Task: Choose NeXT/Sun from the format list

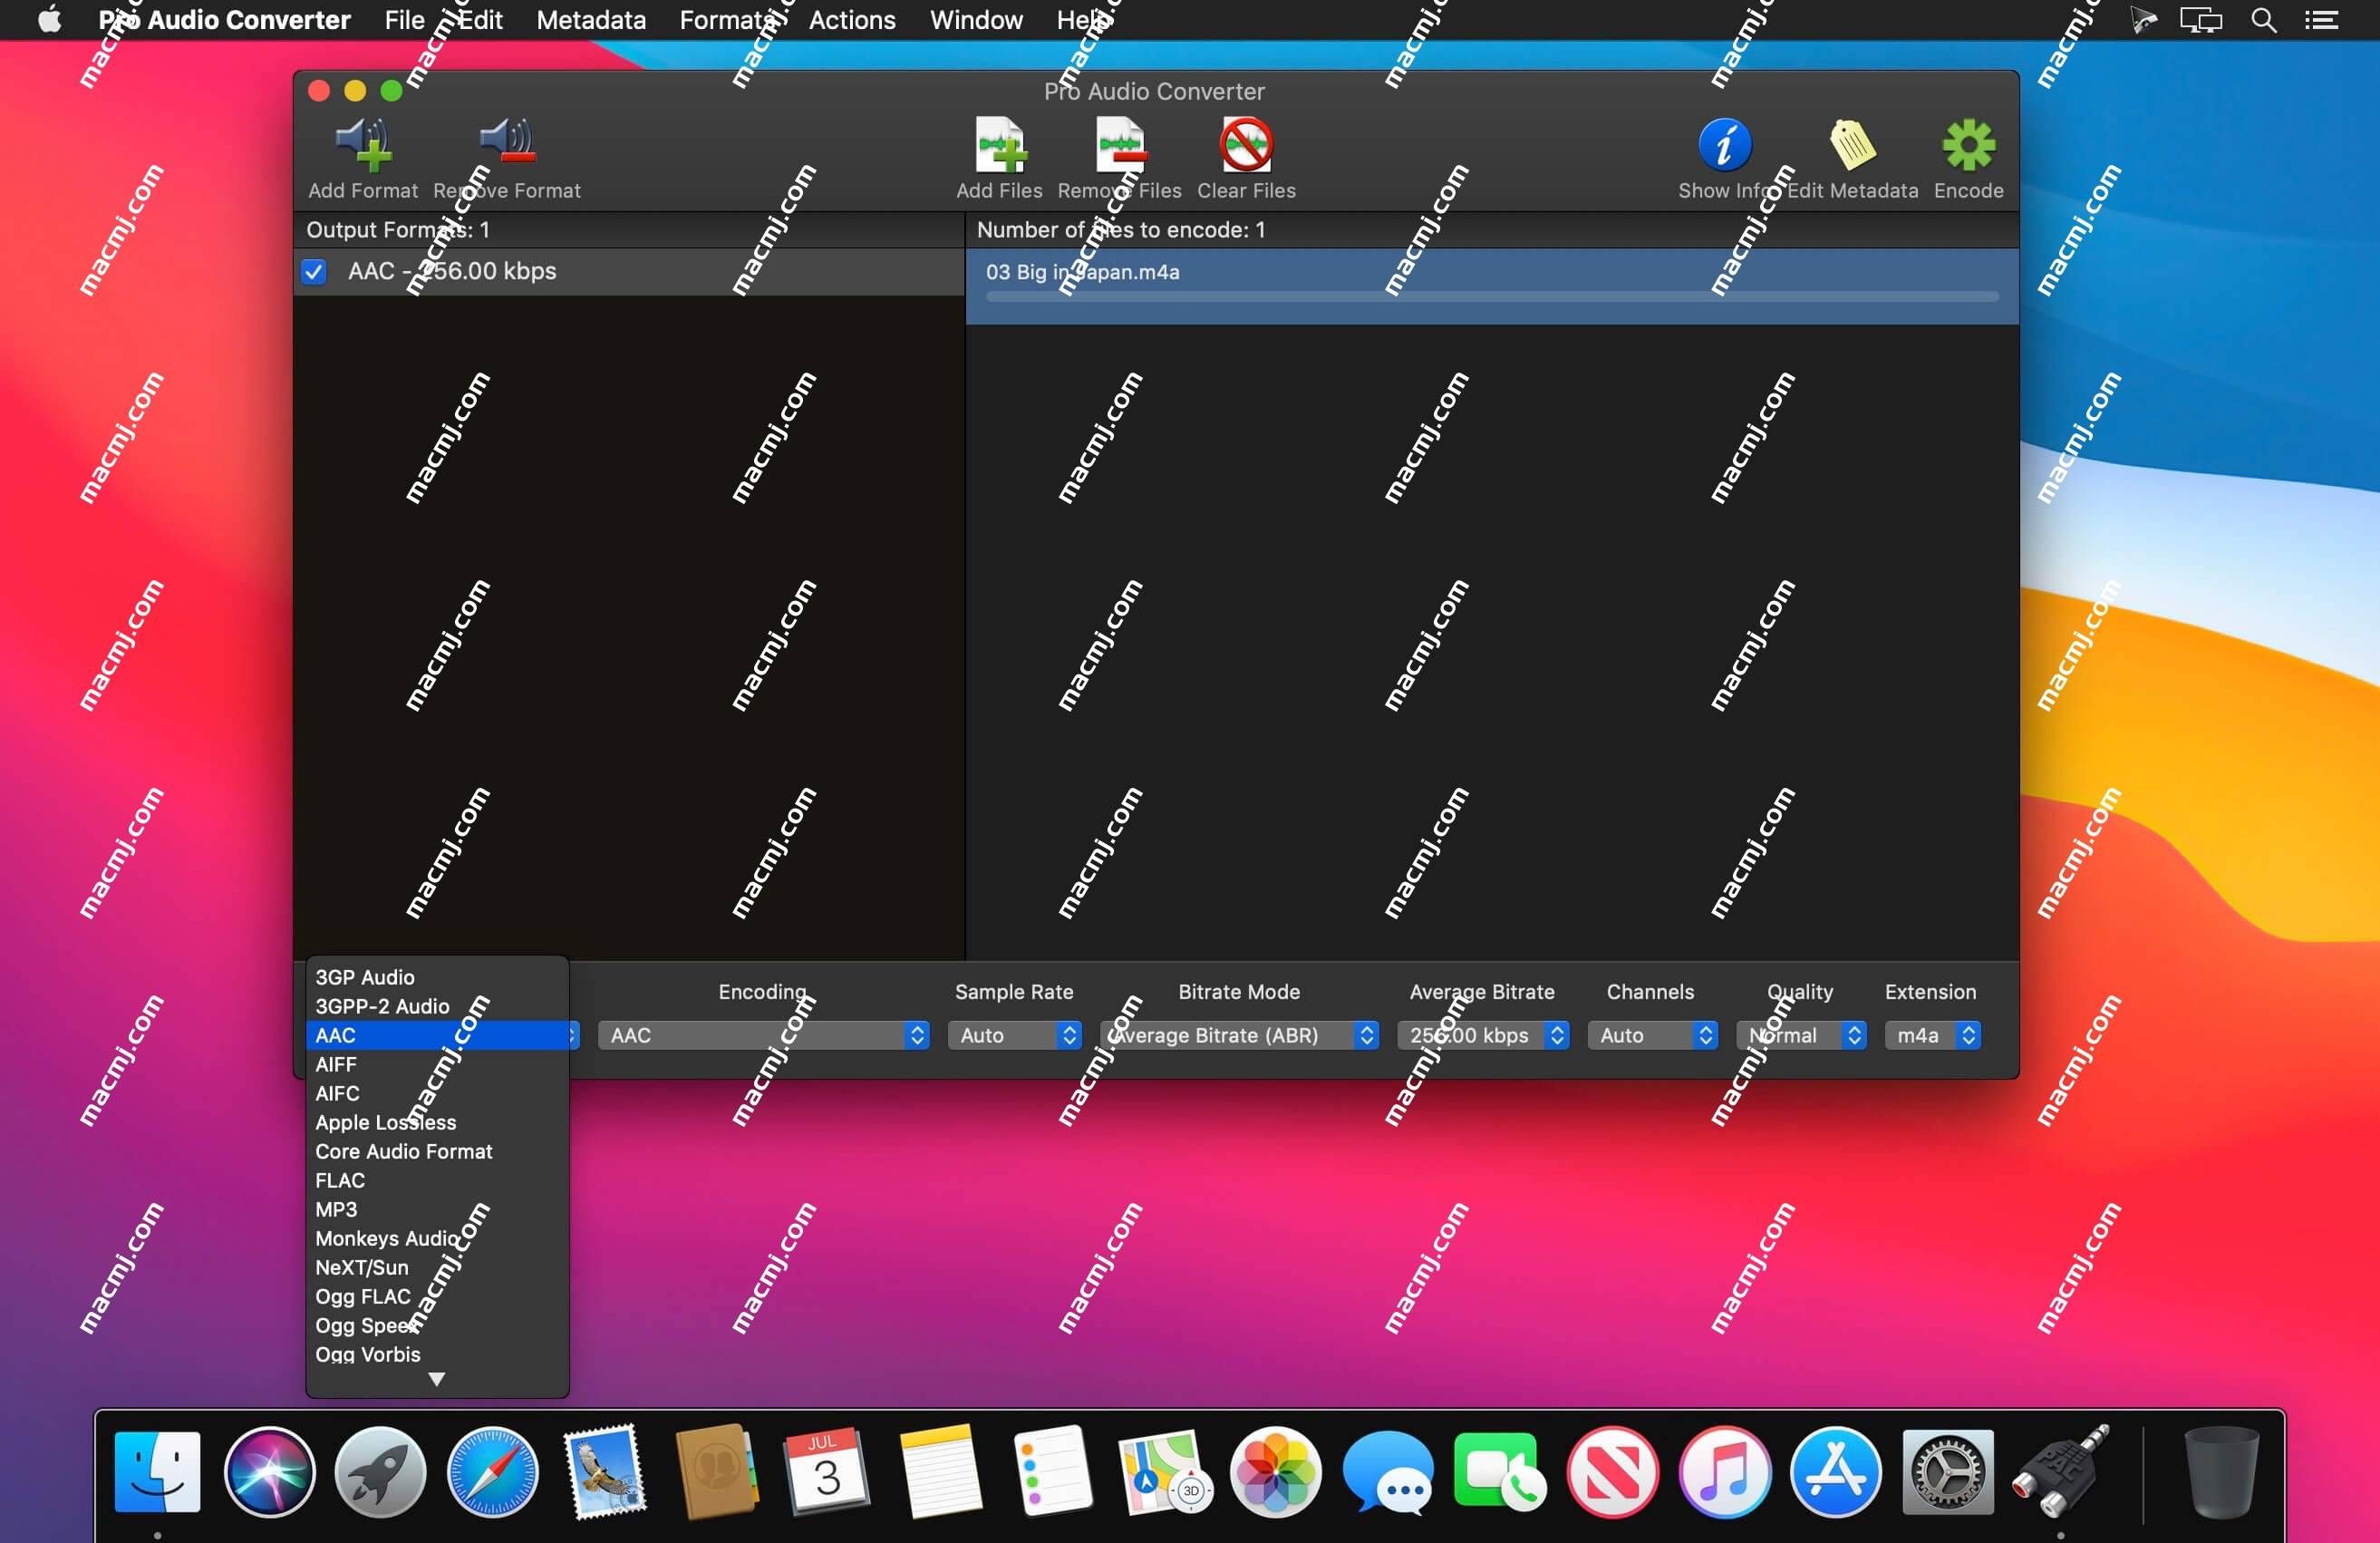Action: point(437,1267)
